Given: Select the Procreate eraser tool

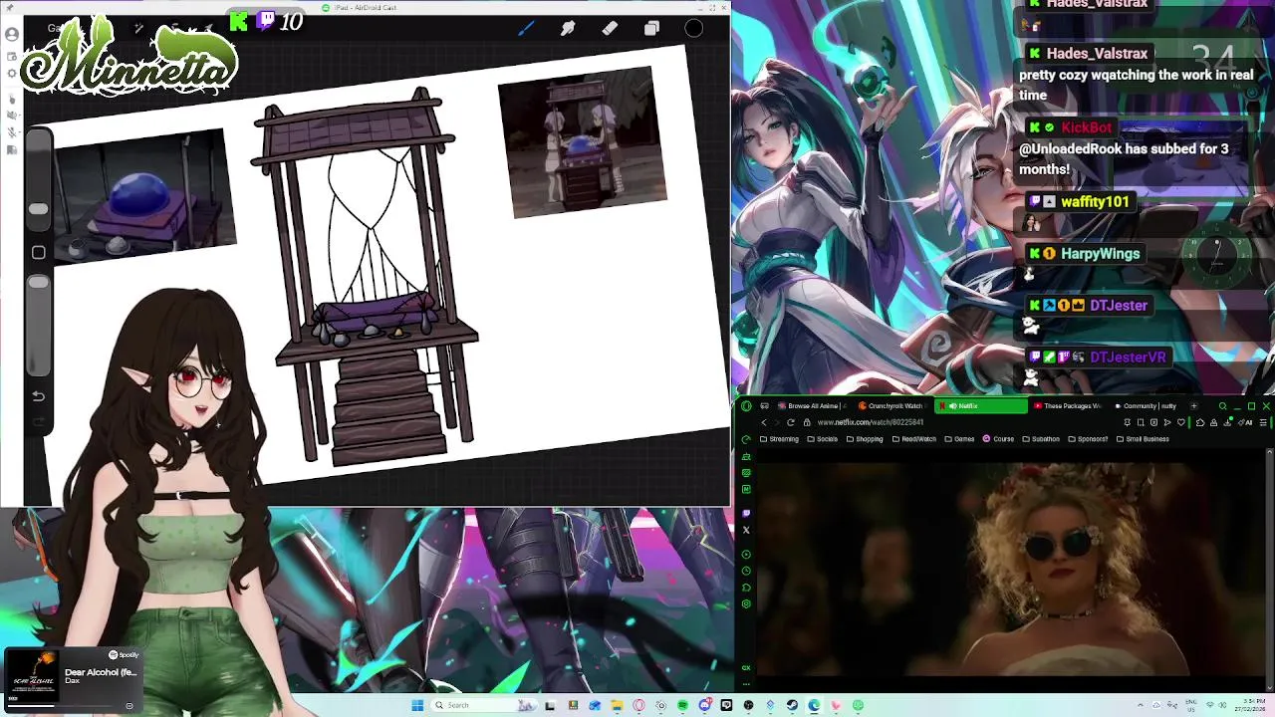Looking at the screenshot, I should 610,28.
